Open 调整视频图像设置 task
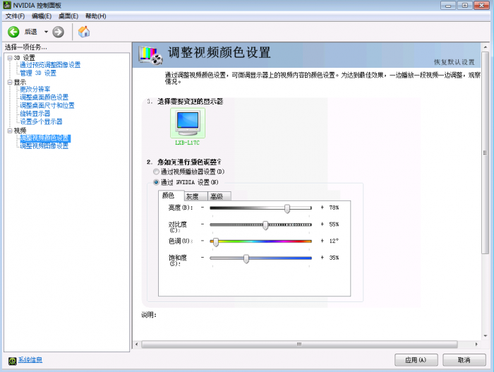Image resolution: width=494 pixels, height=372 pixels. [44, 146]
